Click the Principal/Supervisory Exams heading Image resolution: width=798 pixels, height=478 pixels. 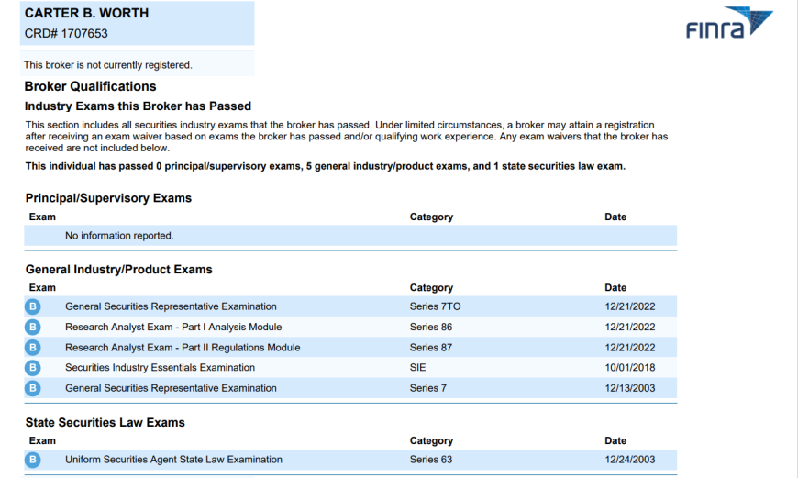[108, 198]
